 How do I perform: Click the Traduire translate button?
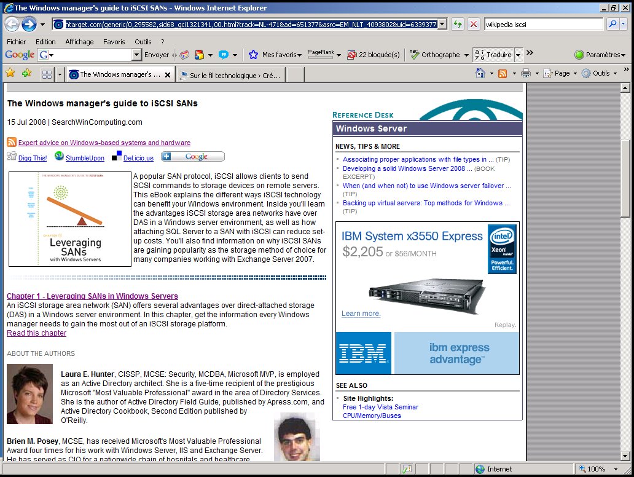(x=493, y=55)
